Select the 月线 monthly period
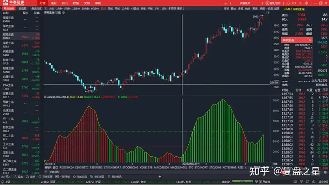329x185 pixels. [117, 9]
